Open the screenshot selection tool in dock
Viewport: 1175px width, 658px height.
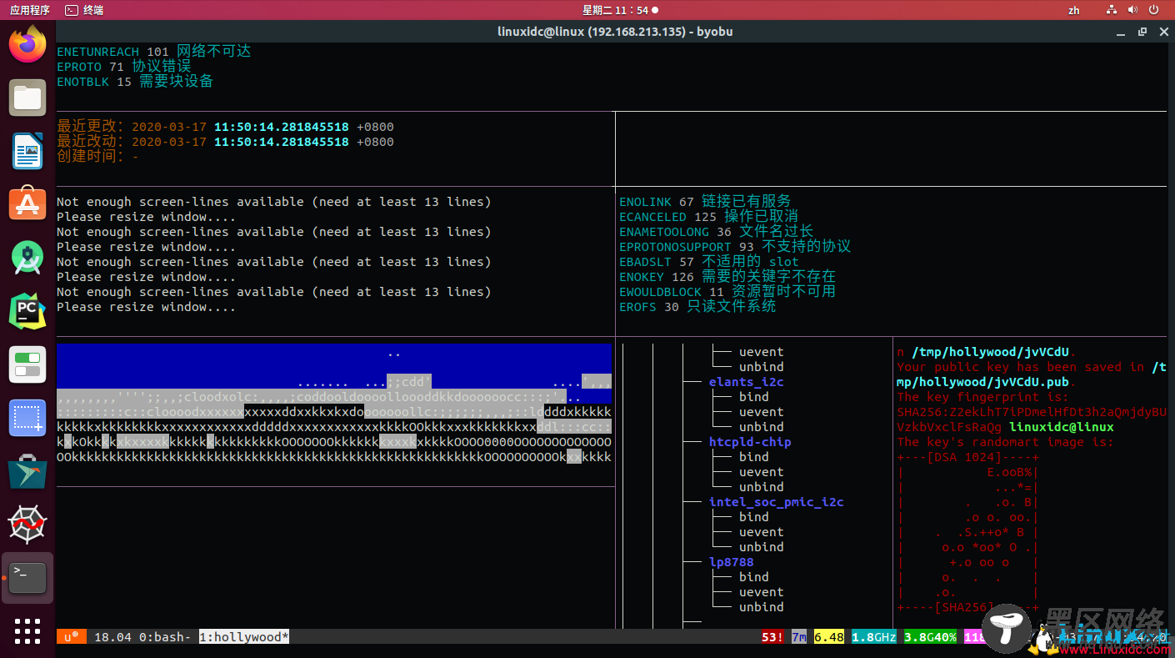[27, 418]
